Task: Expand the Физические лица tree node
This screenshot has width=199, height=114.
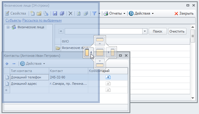Action: point(8,27)
